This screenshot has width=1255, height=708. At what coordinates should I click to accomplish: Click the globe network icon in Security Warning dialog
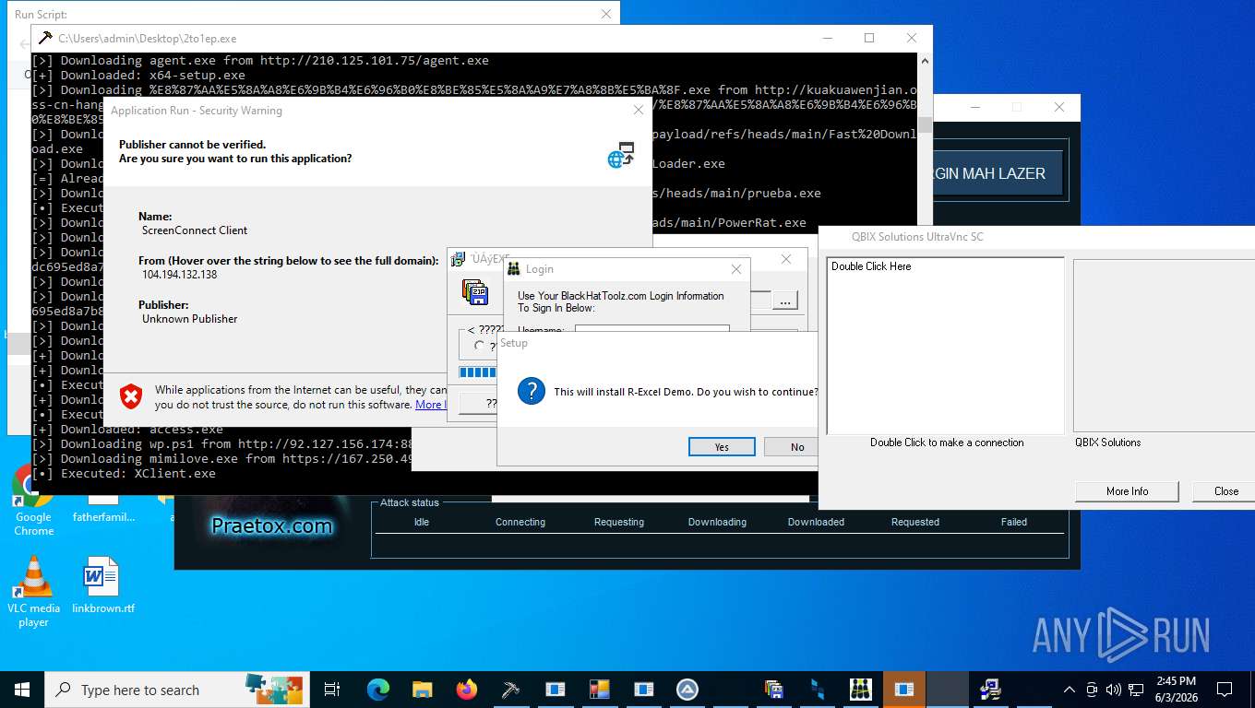point(621,155)
